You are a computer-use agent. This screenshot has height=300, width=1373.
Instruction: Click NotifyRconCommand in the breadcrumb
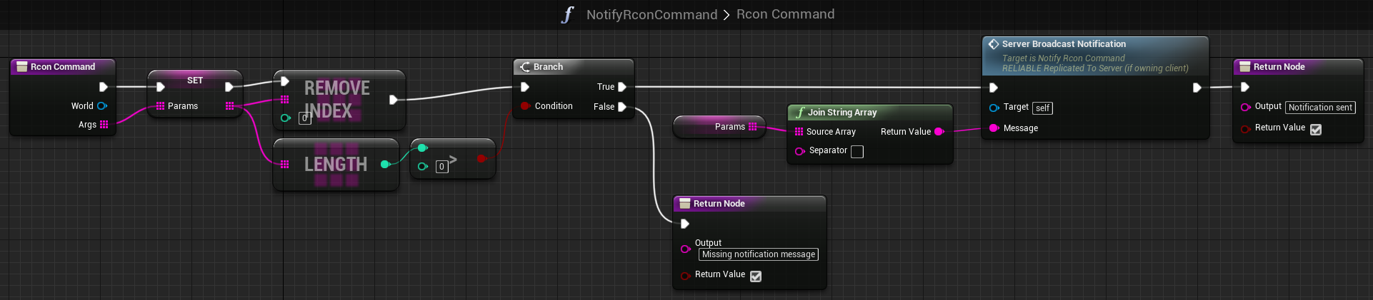pos(651,14)
